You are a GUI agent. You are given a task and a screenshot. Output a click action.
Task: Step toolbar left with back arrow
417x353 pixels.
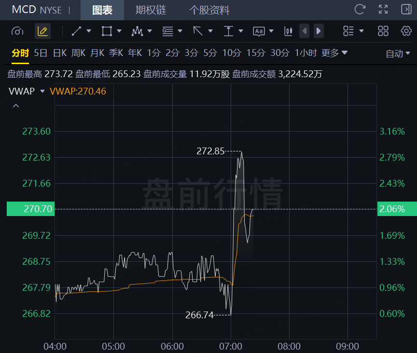point(304,31)
